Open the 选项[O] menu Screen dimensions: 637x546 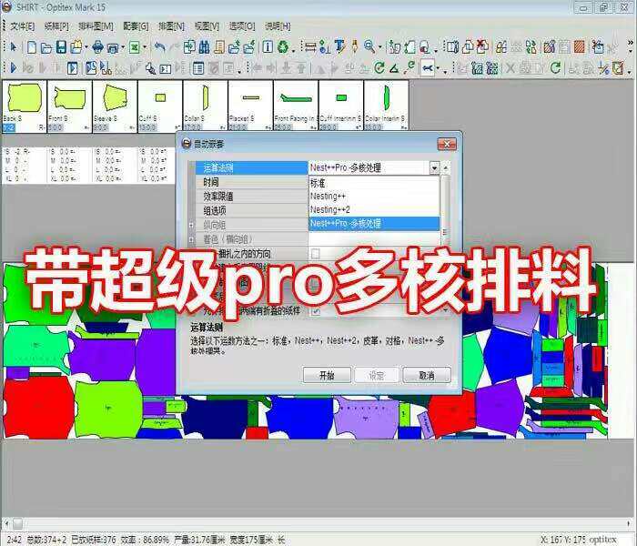click(242, 26)
